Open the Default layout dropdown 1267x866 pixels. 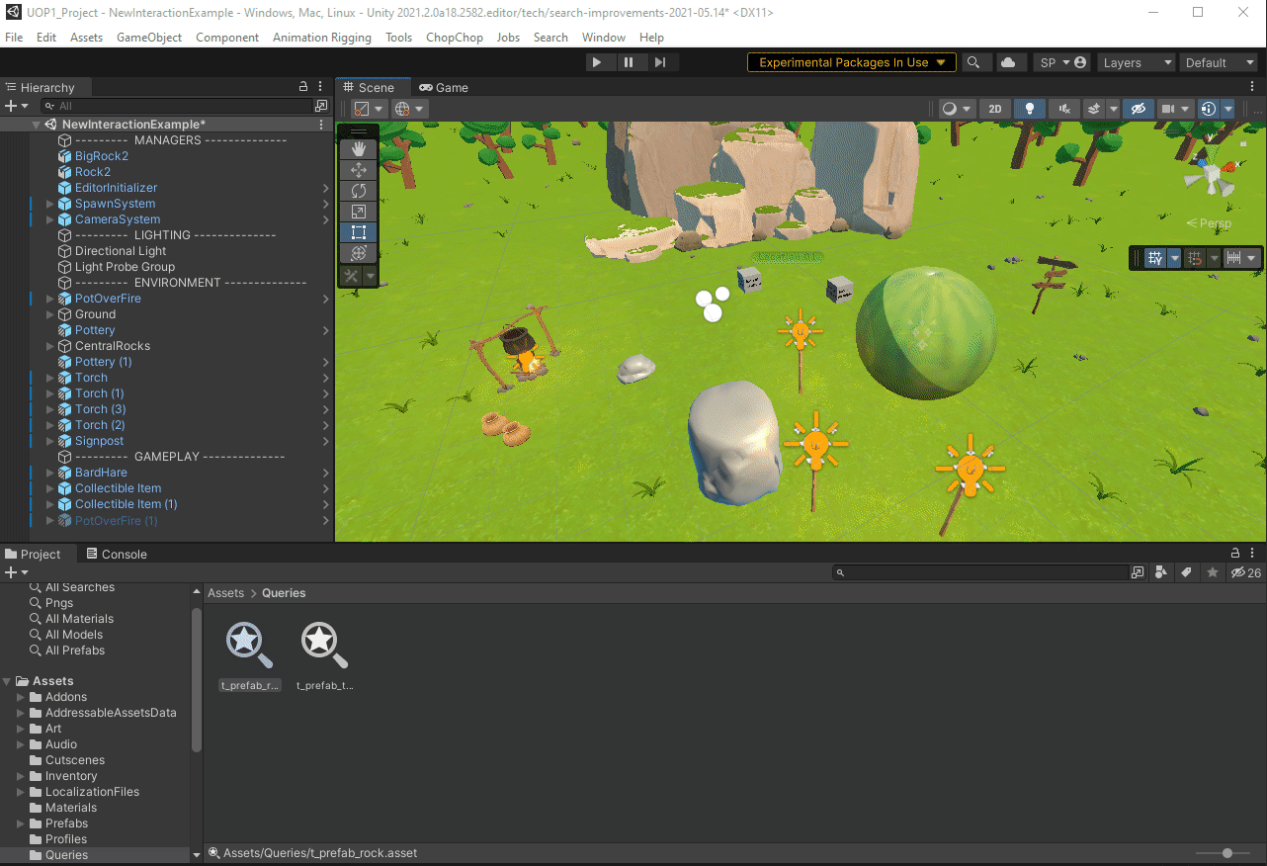(1219, 62)
